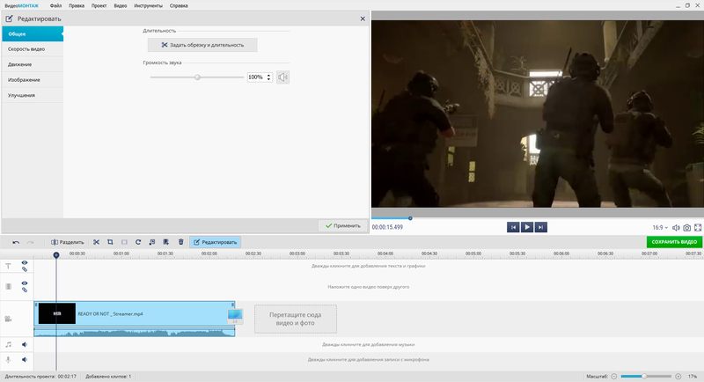Open the Файл menu
This screenshot has width=704, height=382.
[55, 6]
